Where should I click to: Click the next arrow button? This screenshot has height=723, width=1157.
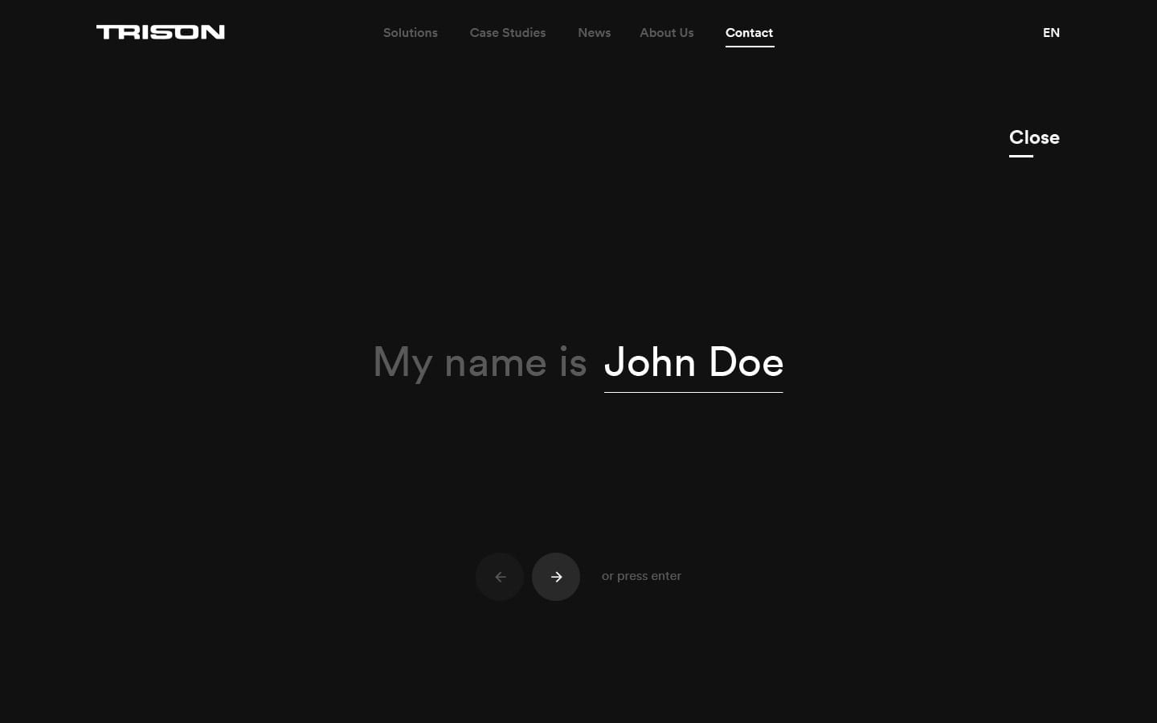(555, 577)
